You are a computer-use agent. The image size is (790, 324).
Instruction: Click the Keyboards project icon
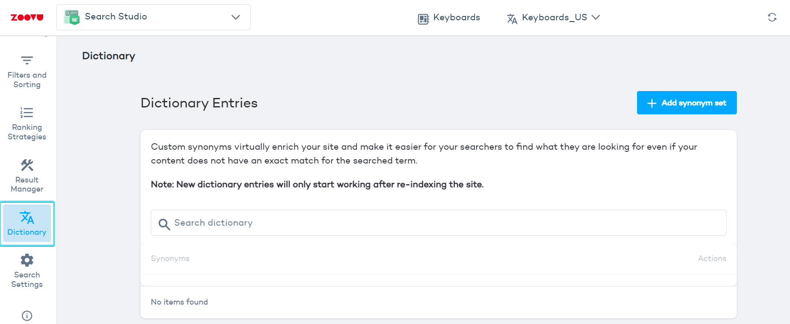pos(423,19)
